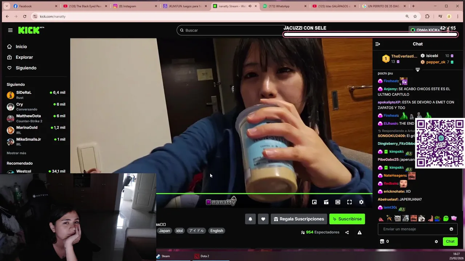The width and height of the screenshot is (465, 261).
Task: Click username Abelruelasf in chat
Action: coord(388,199)
